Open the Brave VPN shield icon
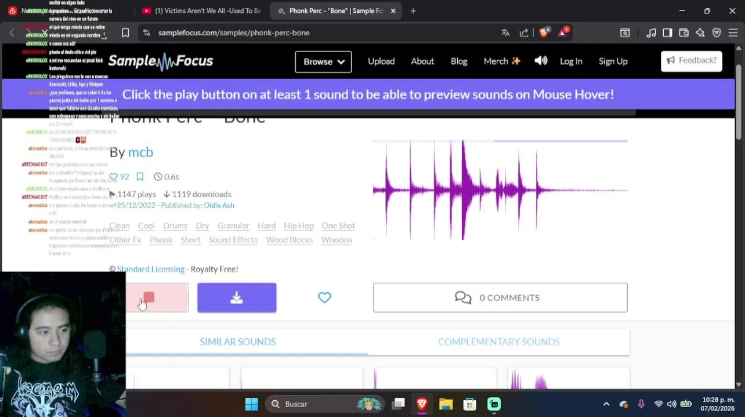Viewport: 745px width, 417px height. 717,33
